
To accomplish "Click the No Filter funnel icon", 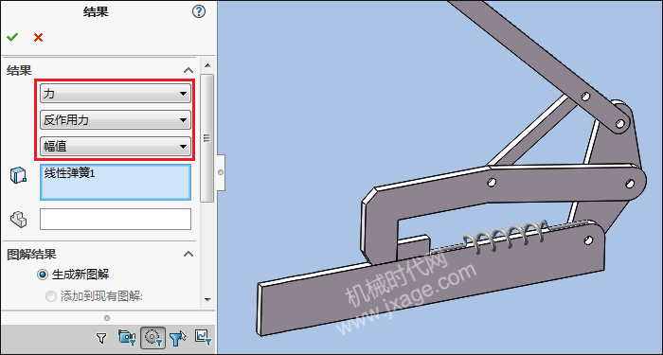I will 100,337.
